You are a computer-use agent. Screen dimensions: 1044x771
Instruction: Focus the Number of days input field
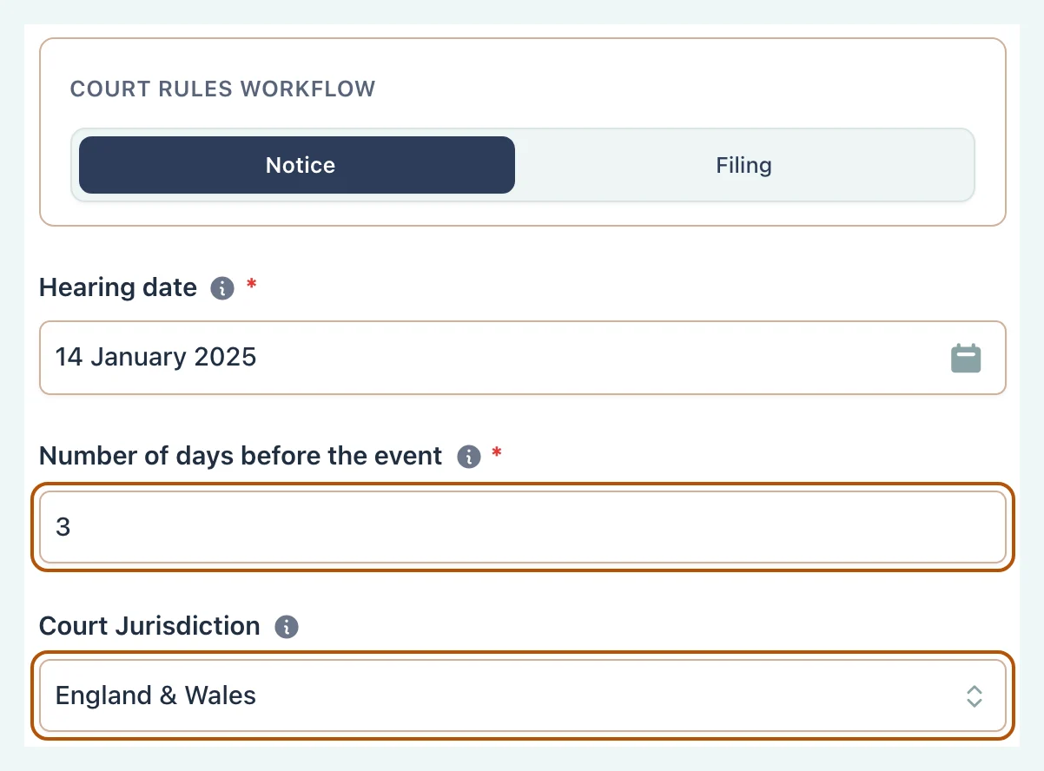pos(523,527)
